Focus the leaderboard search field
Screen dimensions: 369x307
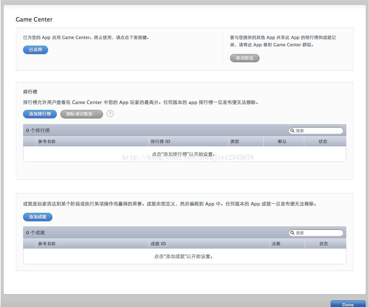tap(316, 131)
